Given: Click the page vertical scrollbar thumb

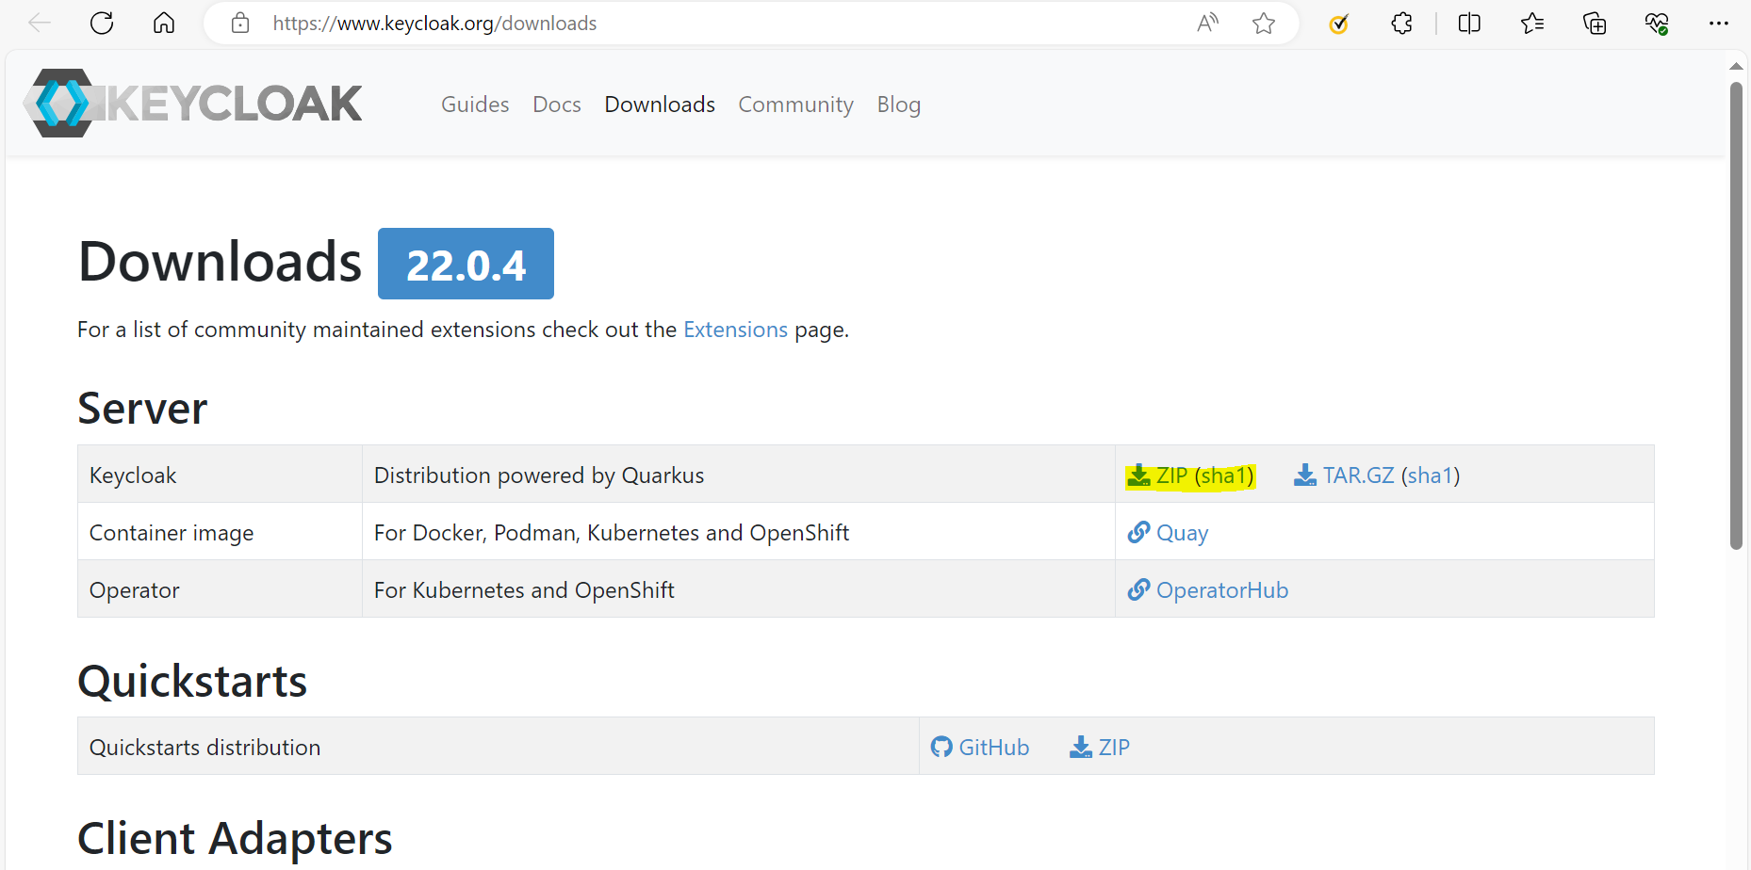Looking at the screenshot, I should point(1736,315).
